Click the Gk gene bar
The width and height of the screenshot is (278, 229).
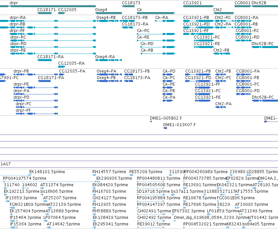pyautogui.click(x=156, y=13)
